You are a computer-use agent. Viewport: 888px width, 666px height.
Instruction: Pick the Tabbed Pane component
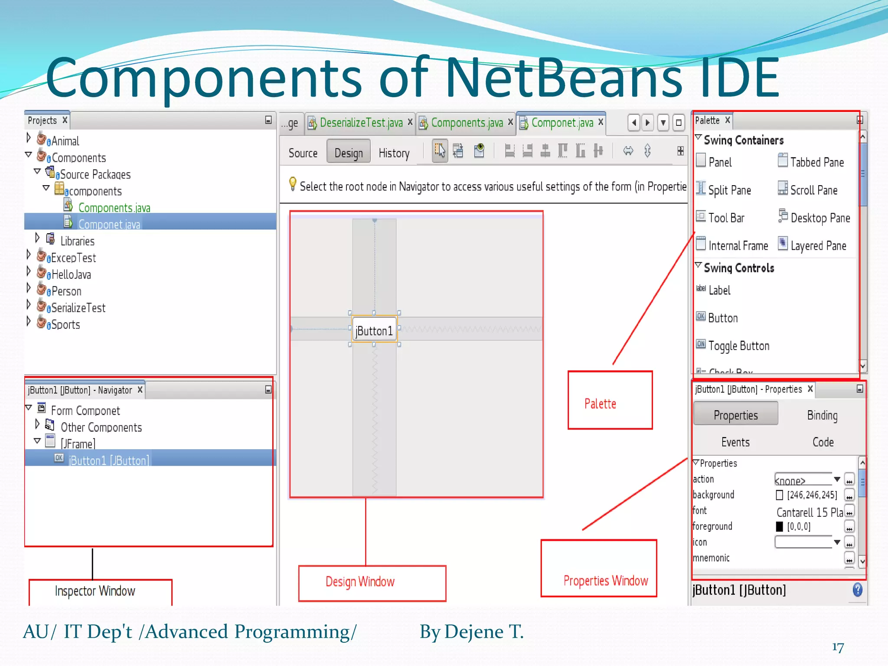811,162
